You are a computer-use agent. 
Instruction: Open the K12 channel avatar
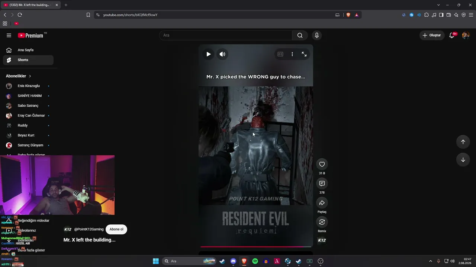[68, 229]
